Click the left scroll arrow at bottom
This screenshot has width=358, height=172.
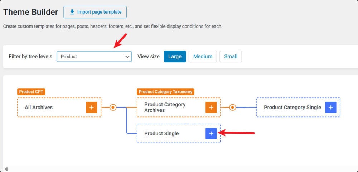(6, 169)
